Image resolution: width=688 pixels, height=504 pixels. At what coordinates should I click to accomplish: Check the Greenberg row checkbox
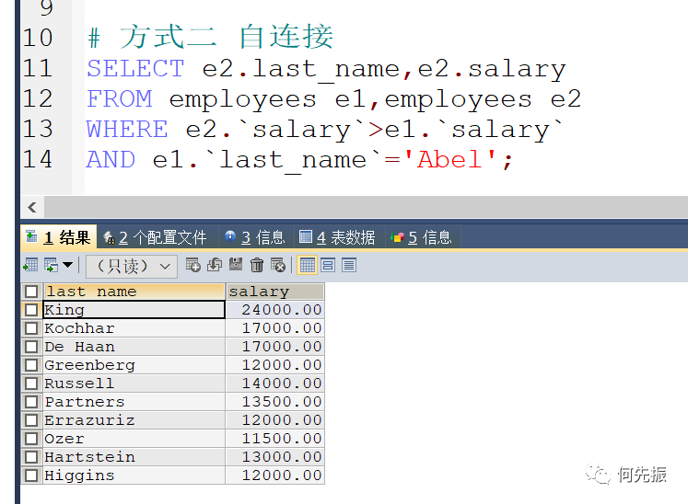31,365
